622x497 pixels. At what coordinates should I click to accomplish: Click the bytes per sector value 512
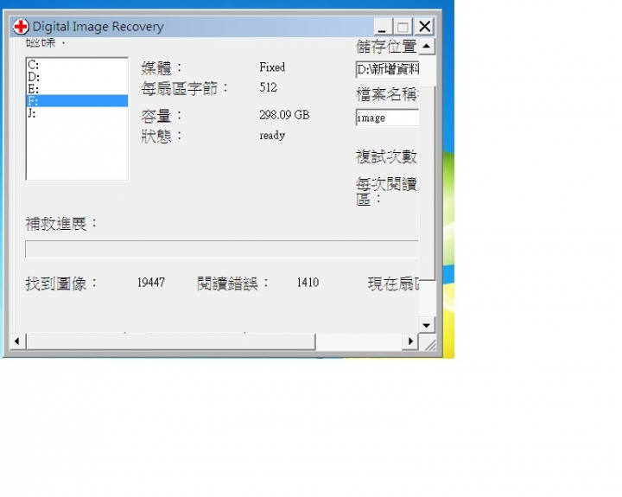tap(268, 87)
